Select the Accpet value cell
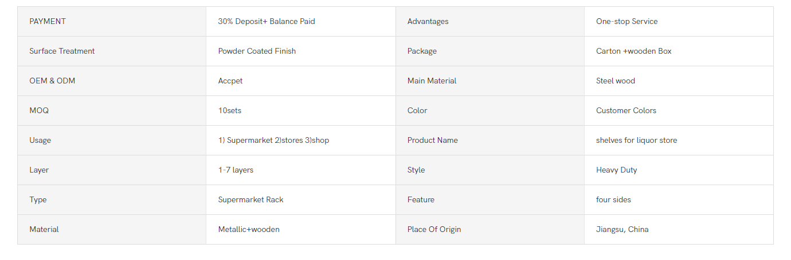The image size is (791, 260). (301, 81)
